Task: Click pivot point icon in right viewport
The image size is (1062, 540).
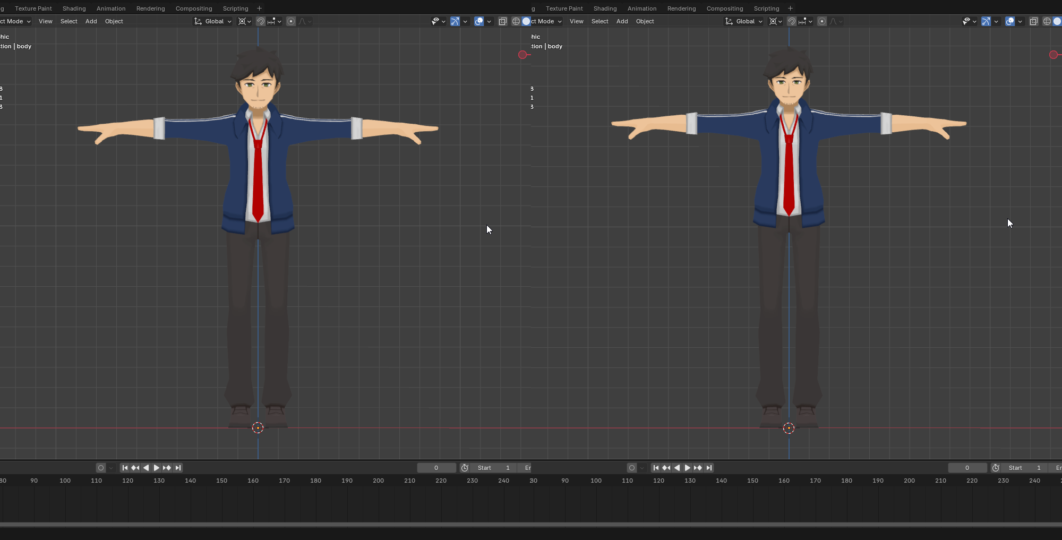Action: coord(773,21)
